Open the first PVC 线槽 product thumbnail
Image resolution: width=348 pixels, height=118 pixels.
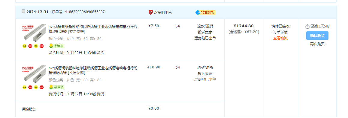click(x=34, y=33)
